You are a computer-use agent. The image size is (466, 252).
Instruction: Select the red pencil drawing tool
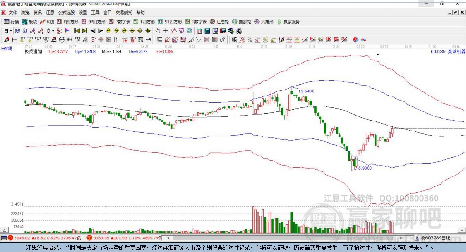[x=6, y=40]
